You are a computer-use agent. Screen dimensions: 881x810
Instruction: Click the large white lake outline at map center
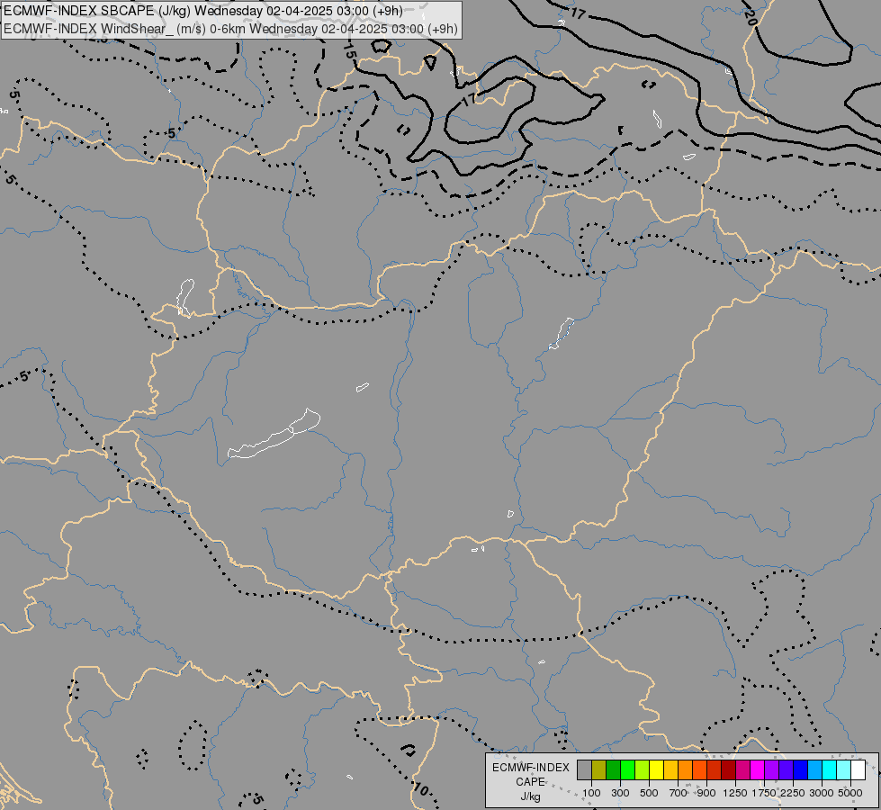pyautogui.click(x=274, y=434)
